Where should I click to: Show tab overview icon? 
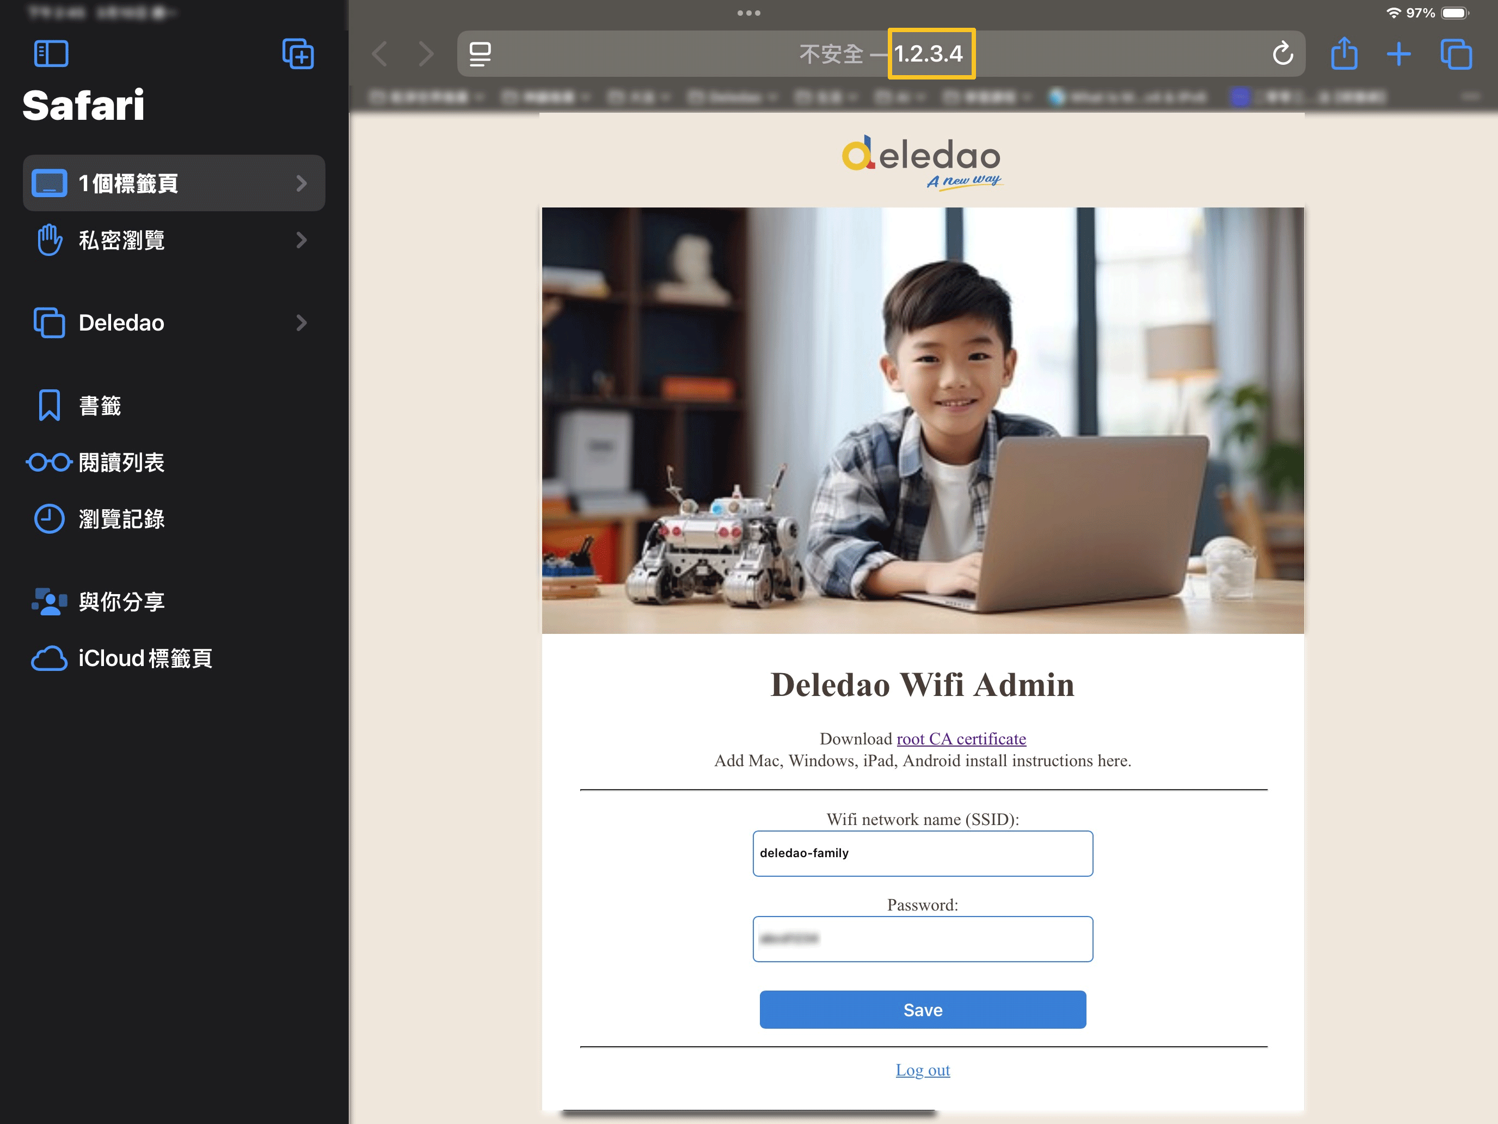coord(1456,53)
